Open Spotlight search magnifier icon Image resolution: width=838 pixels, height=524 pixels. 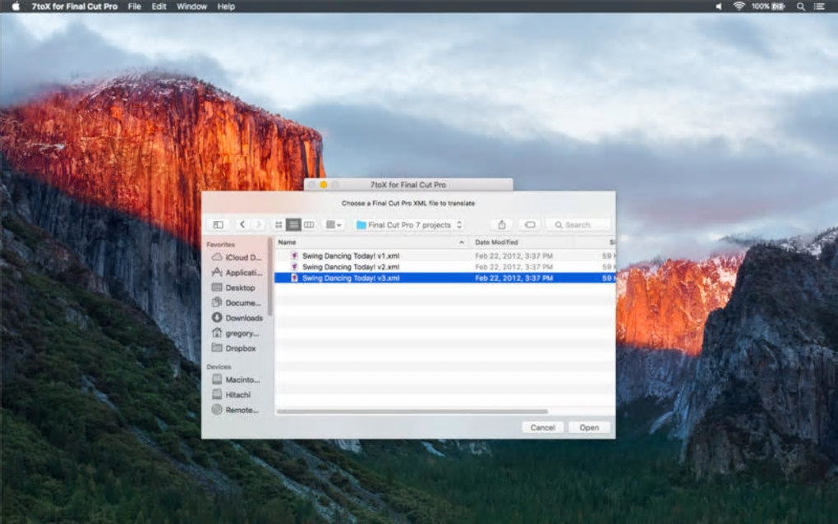point(800,7)
